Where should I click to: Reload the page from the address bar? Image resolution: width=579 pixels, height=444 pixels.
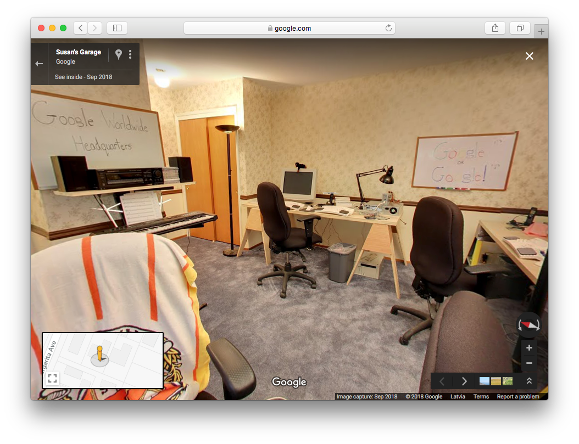[x=388, y=28]
